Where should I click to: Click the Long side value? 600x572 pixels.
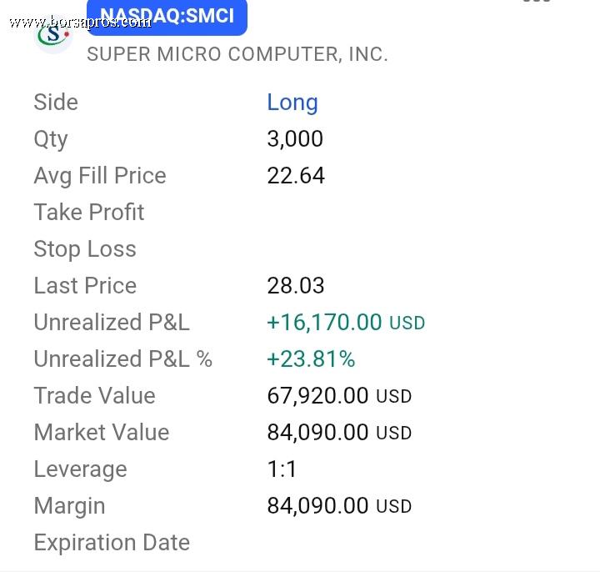292,103
